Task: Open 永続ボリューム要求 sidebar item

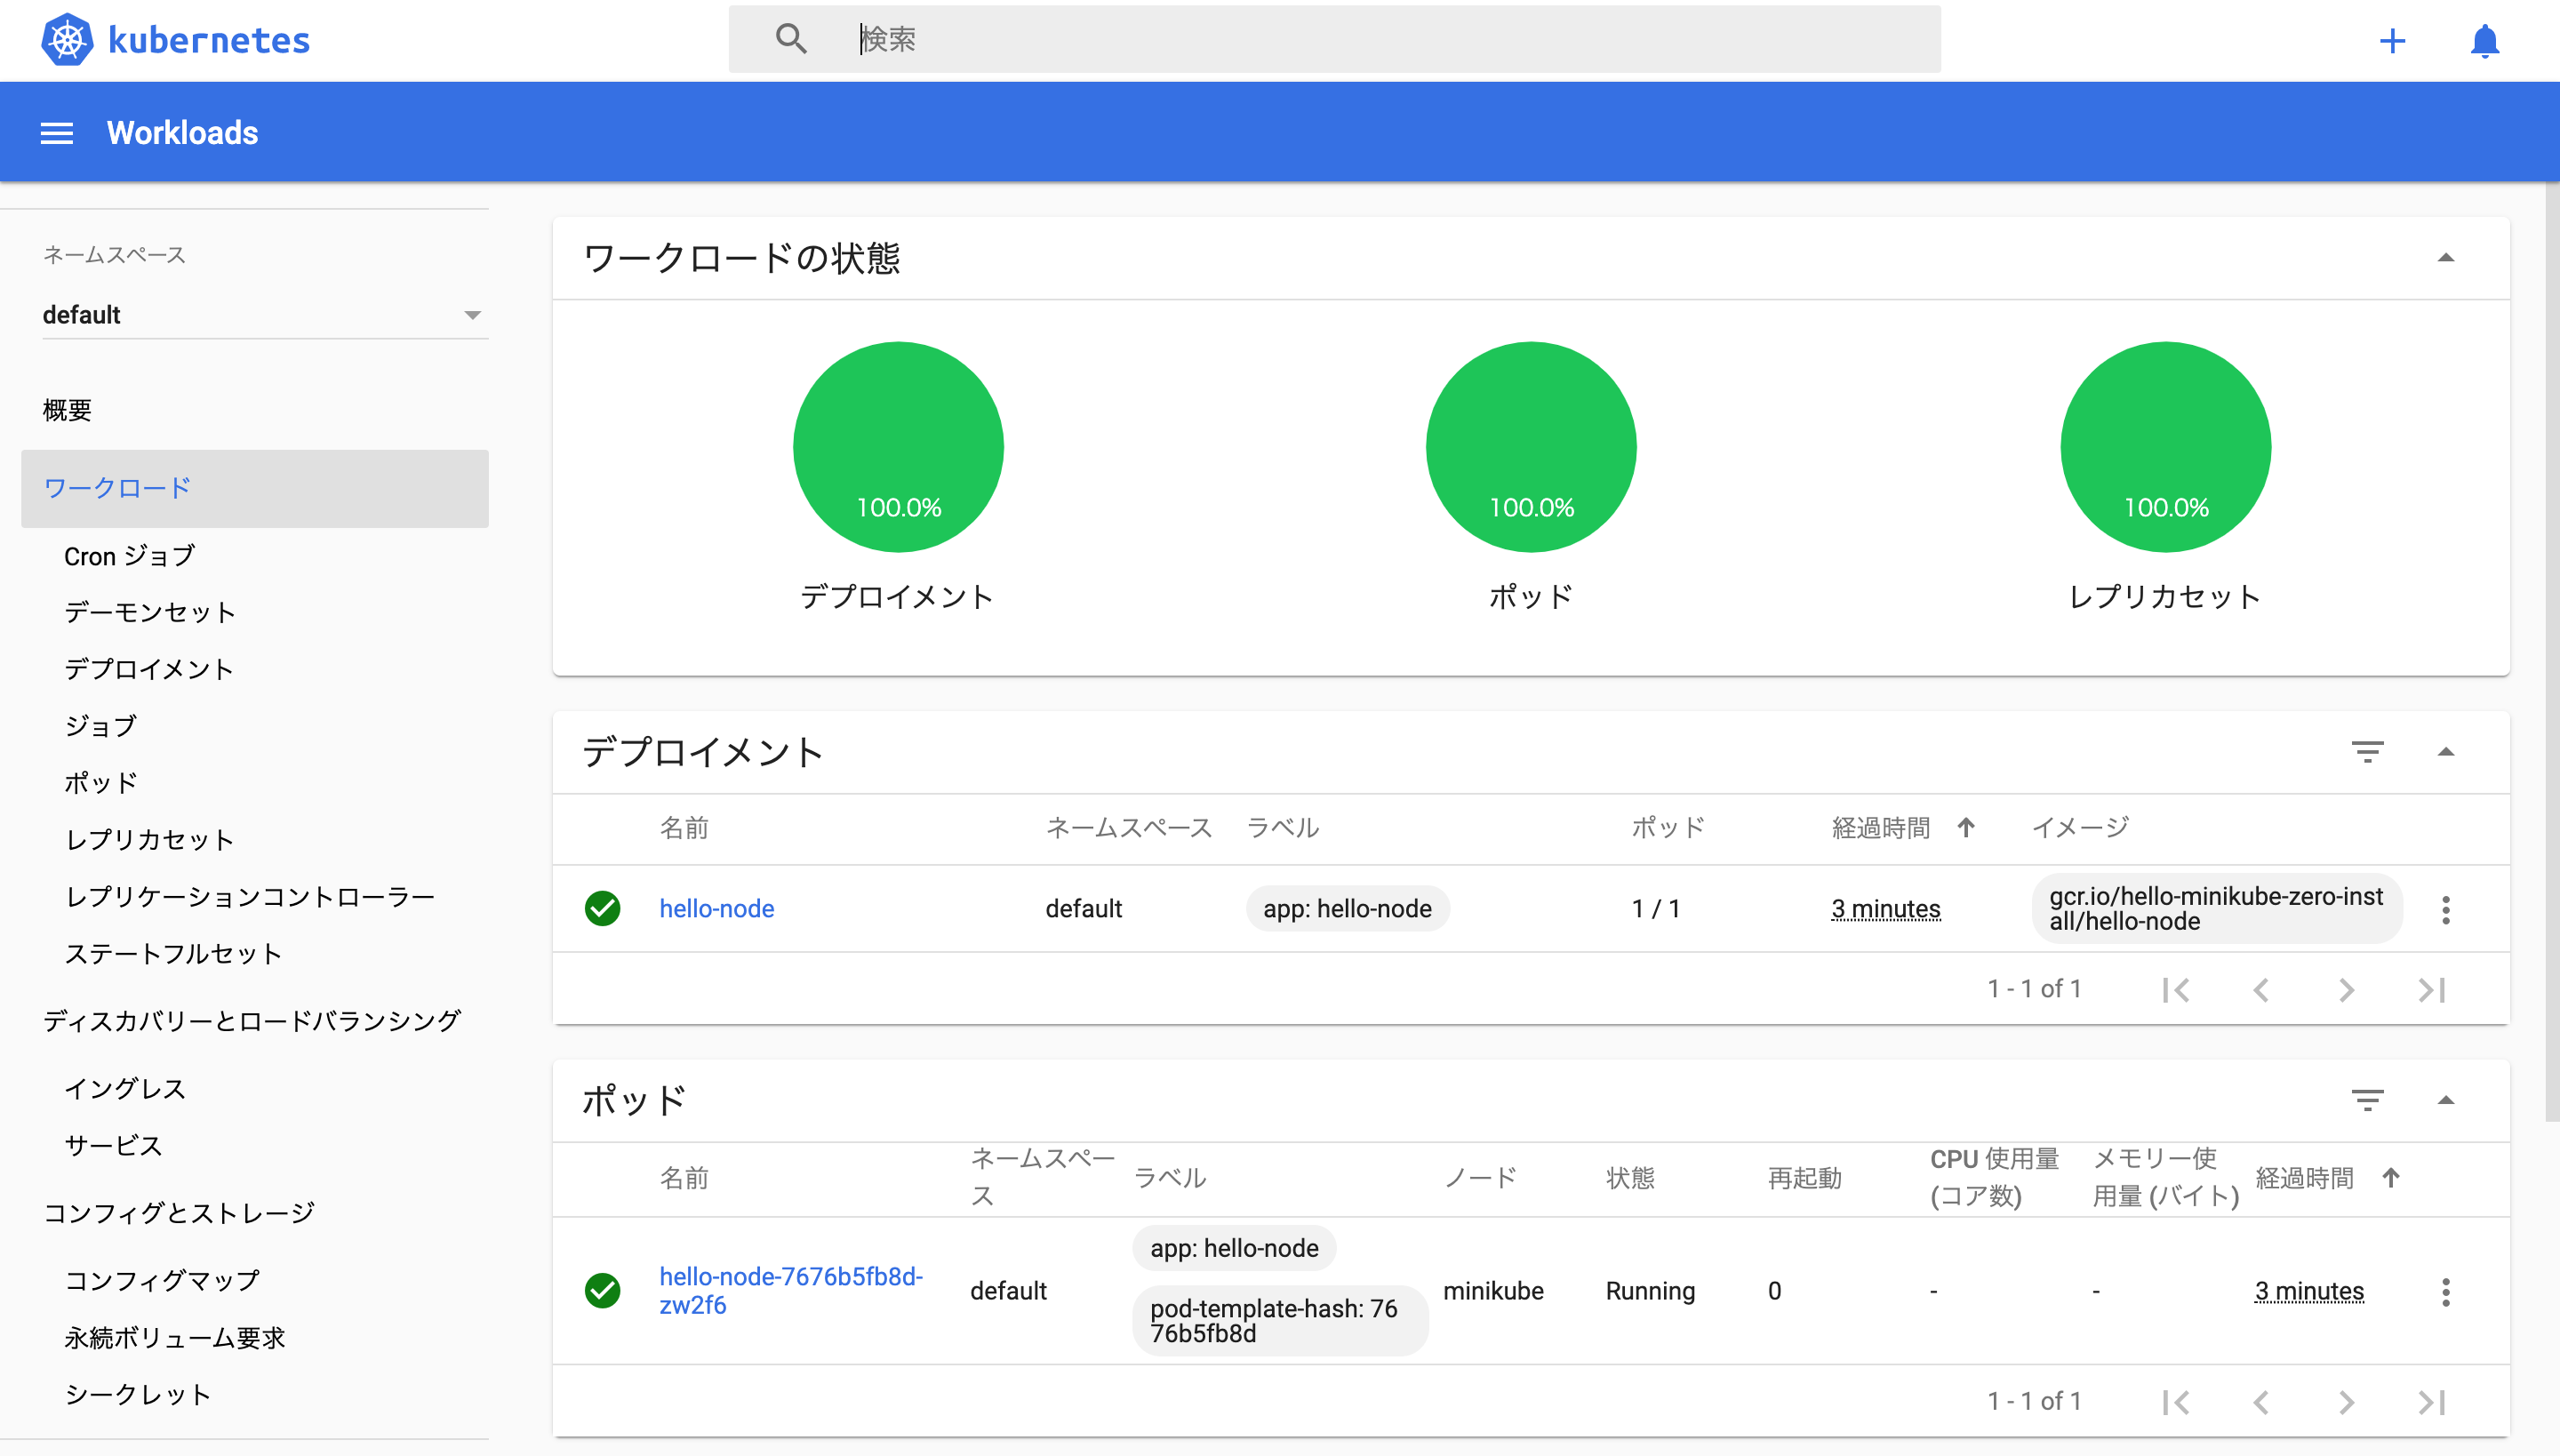Action: point(175,1337)
